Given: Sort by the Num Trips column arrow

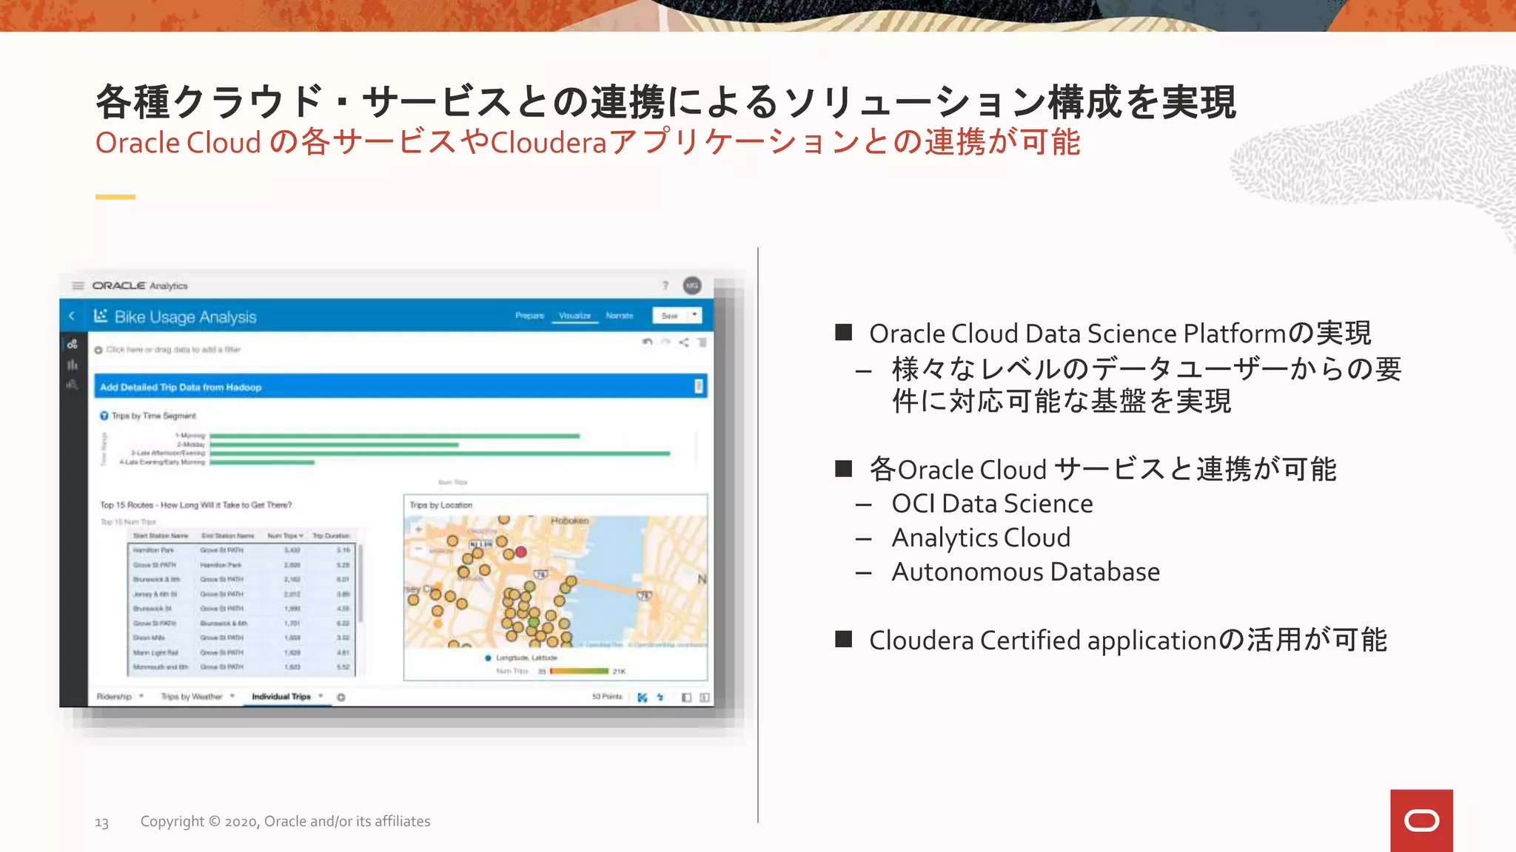Looking at the screenshot, I should click(x=301, y=535).
